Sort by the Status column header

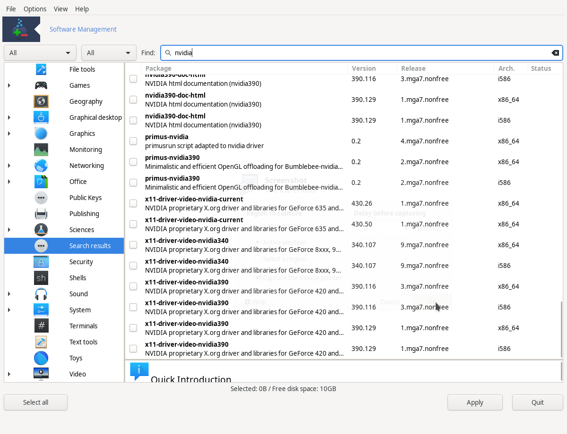pyautogui.click(x=545, y=68)
